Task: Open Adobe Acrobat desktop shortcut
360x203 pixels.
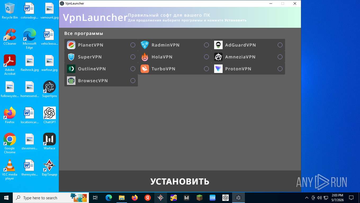Action: pos(10,65)
